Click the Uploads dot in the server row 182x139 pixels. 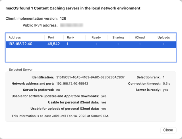pos(164,44)
